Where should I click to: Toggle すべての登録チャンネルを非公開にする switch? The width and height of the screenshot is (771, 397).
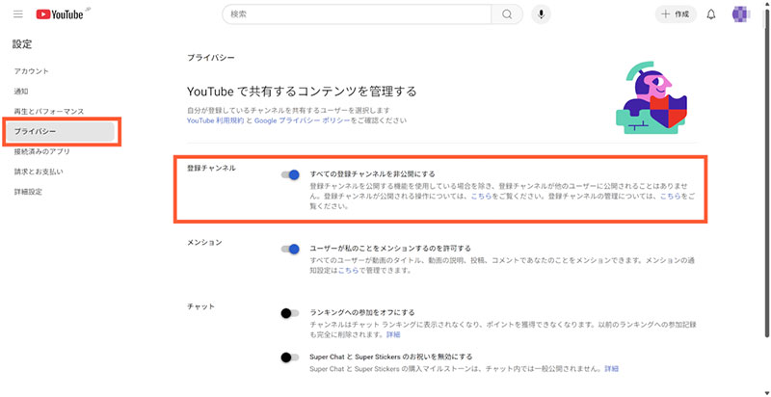290,174
